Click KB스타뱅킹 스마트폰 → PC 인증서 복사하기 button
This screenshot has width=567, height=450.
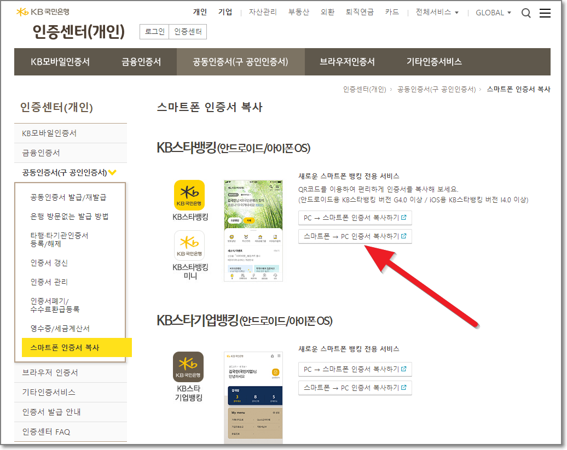click(355, 236)
